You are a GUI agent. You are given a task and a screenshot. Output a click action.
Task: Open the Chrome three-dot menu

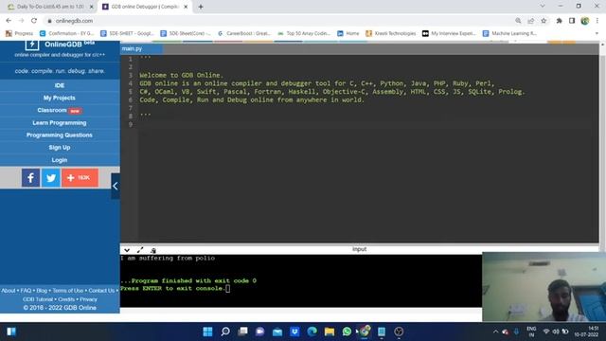[597, 21]
